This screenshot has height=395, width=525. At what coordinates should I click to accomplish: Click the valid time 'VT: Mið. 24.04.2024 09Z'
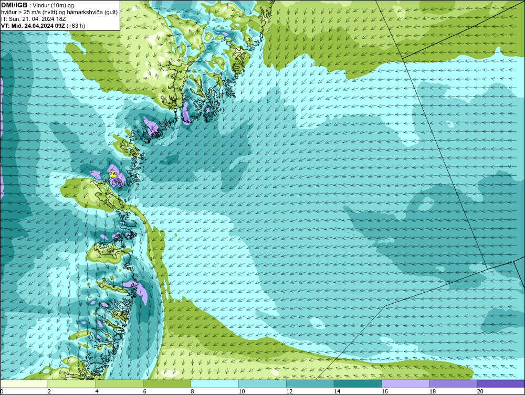pyautogui.click(x=33, y=26)
